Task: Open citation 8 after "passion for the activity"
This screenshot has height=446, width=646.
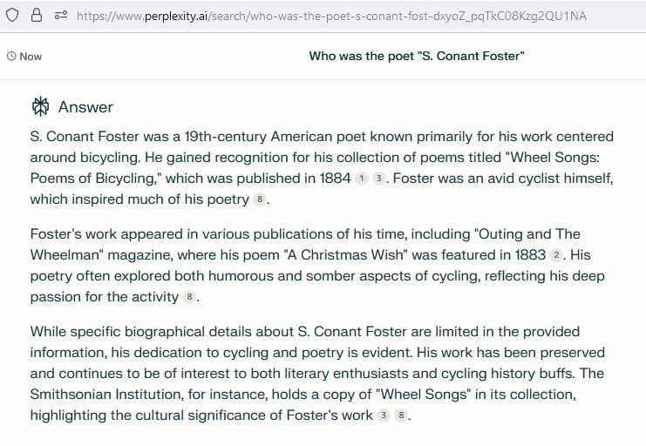Action: (188, 297)
